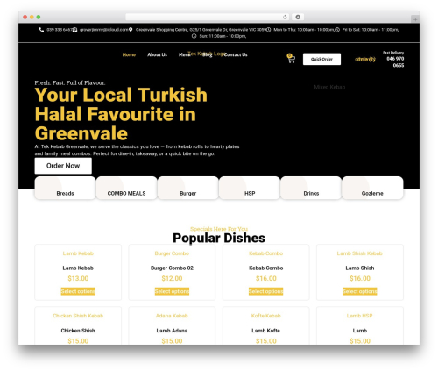Click the Lamb Adana product name

[x=172, y=331]
